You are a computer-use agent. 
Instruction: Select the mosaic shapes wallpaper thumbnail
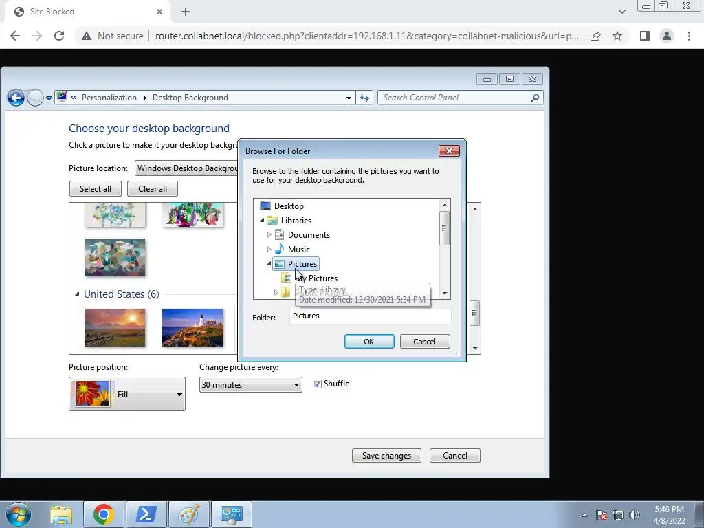pyautogui.click(x=115, y=257)
